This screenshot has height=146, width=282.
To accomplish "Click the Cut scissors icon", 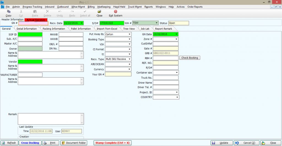I will point(21,12).
